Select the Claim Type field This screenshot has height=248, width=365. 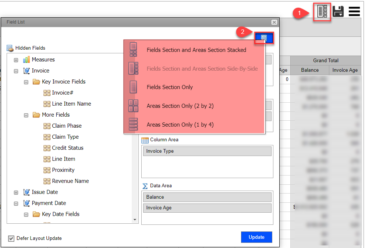65,137
